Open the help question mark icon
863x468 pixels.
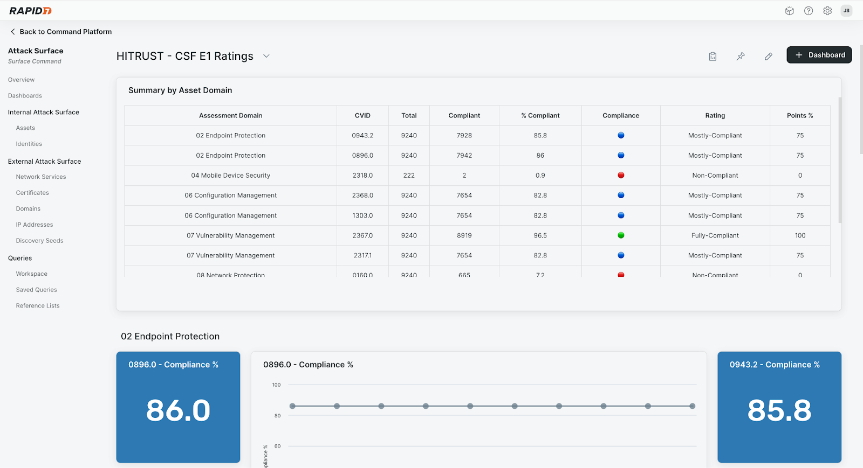coord(808,11)
